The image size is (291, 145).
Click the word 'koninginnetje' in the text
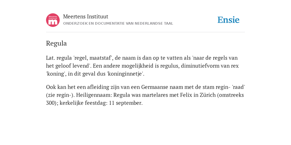125,74
